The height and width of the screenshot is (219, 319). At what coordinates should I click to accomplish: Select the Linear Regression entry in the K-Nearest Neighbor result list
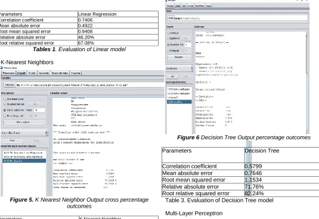click(24, 153)
